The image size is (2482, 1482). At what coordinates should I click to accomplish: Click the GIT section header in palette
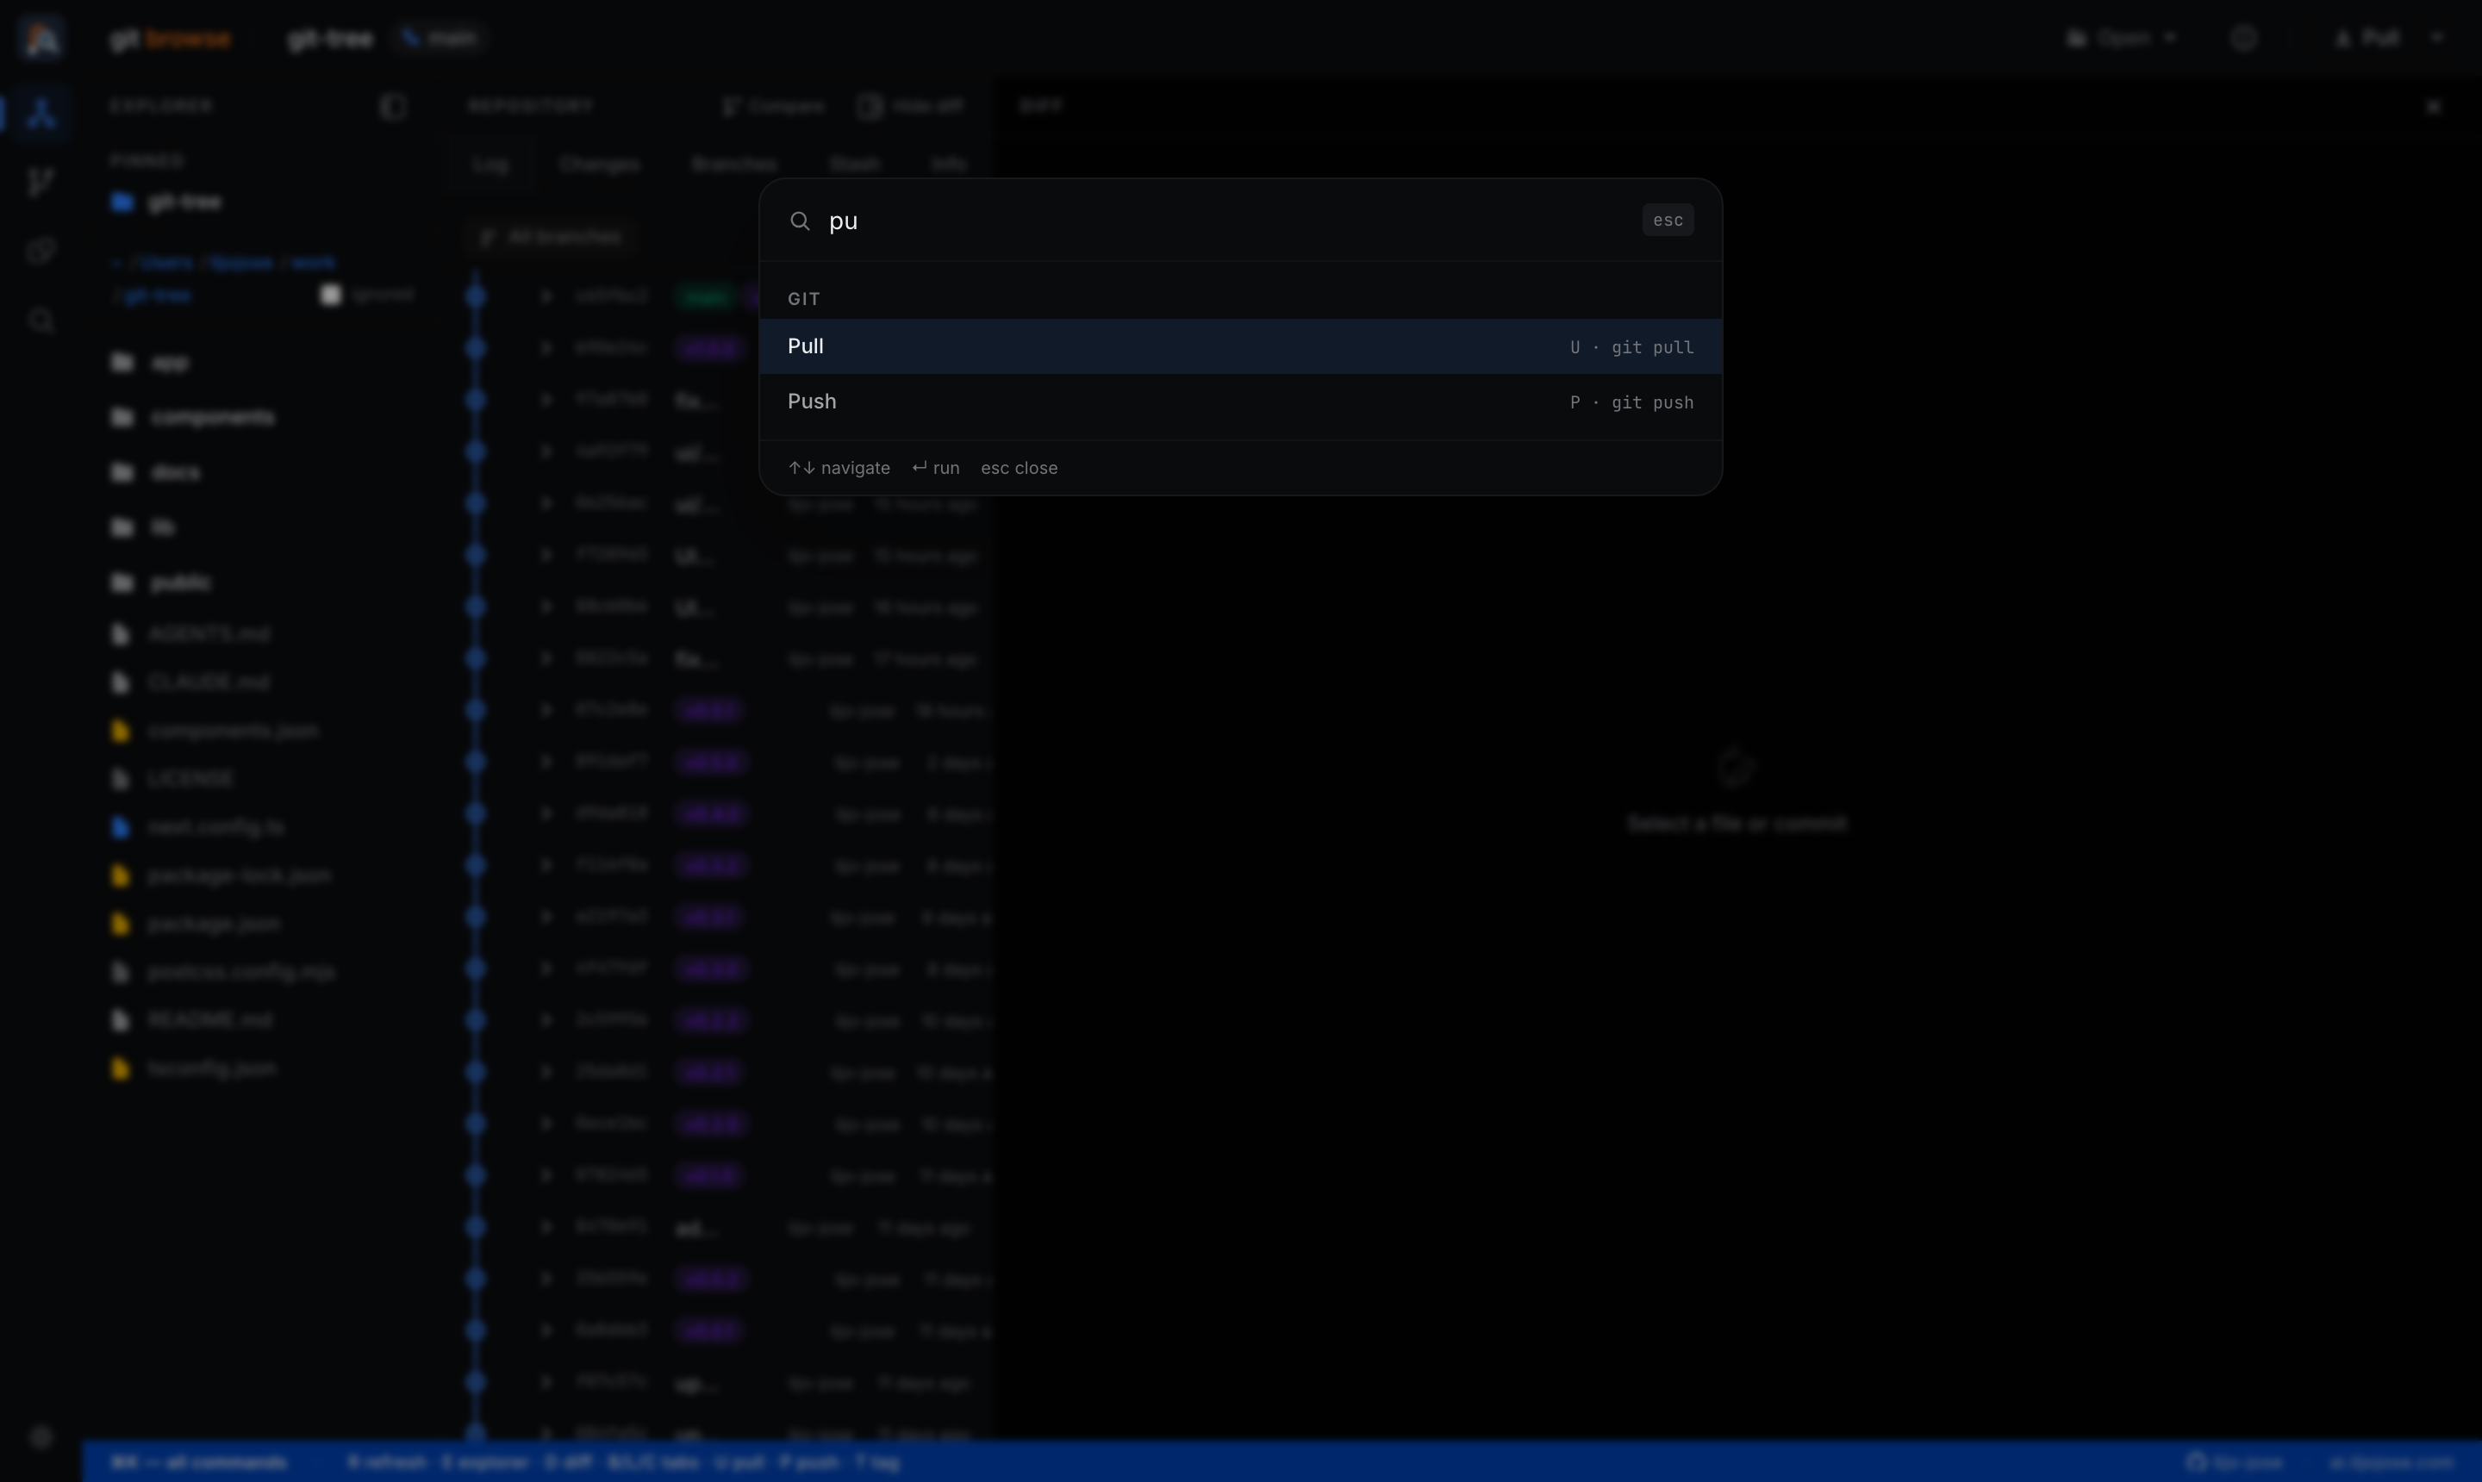click(x=804, y=299)
